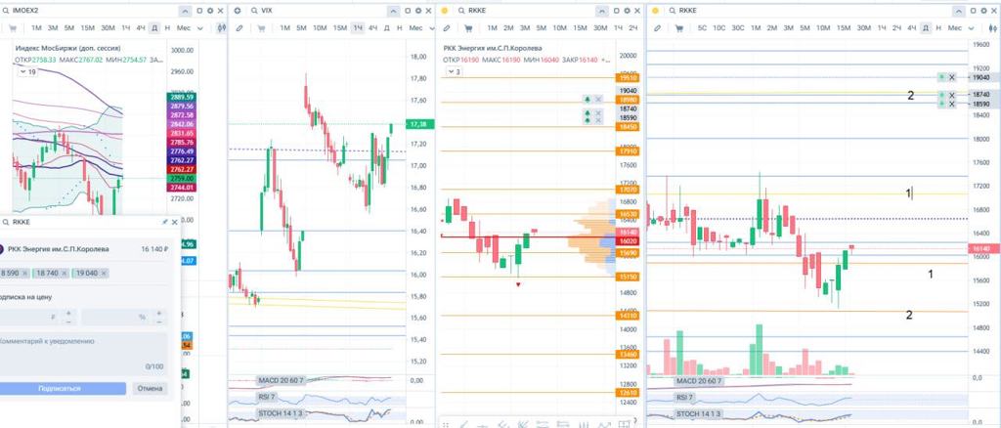Delete the 18590 alert line with X
This screenshot has width=1001, height=428.
tap(952, 104)
